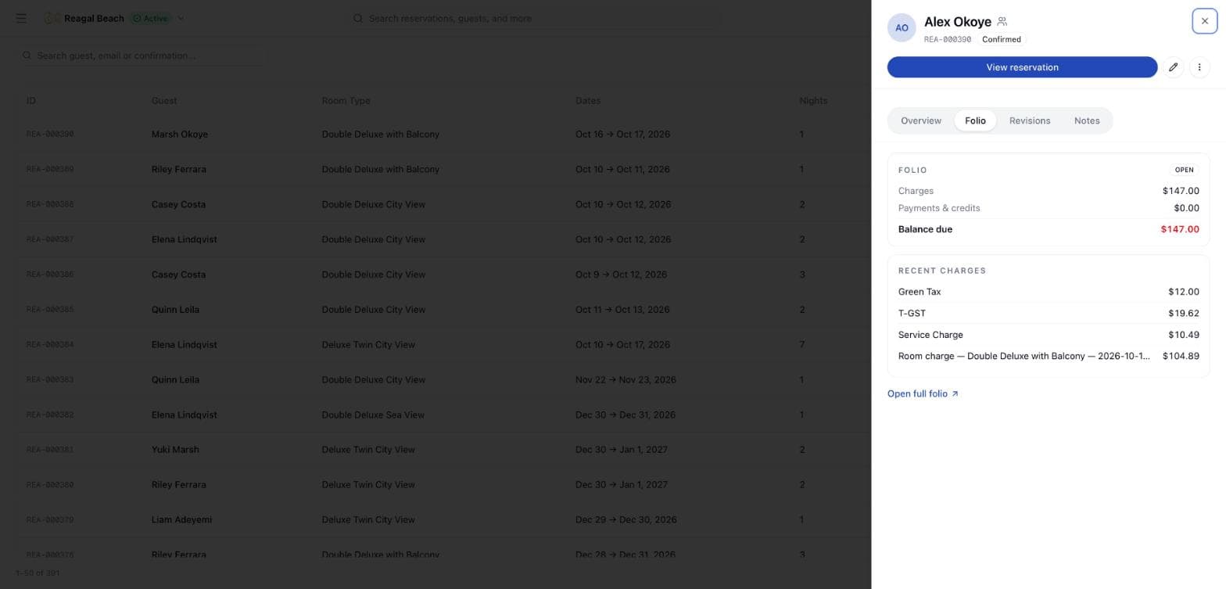Go to the Notes tab
The image size is (1226, 589).
click(1086, 120)
